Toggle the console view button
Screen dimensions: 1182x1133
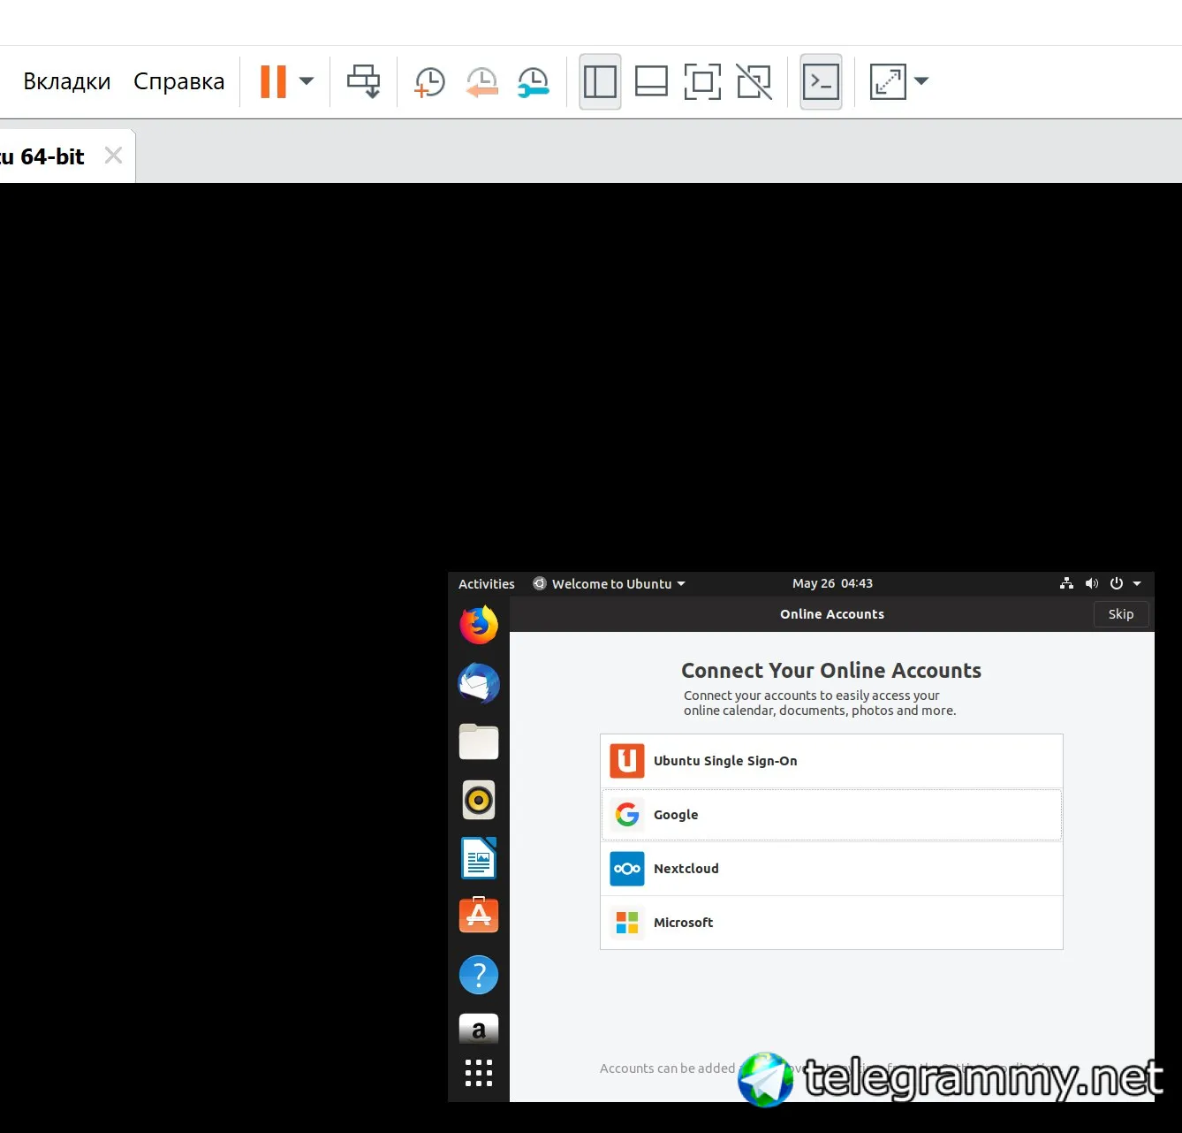click(821, 81)
